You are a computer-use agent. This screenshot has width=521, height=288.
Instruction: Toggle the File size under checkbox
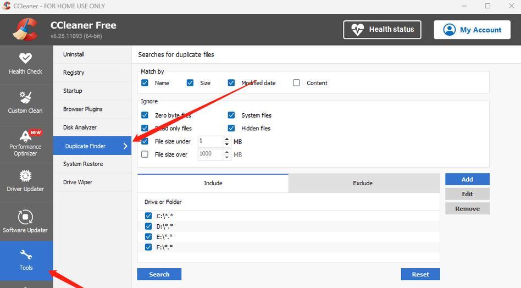click(x=145, y=141)
